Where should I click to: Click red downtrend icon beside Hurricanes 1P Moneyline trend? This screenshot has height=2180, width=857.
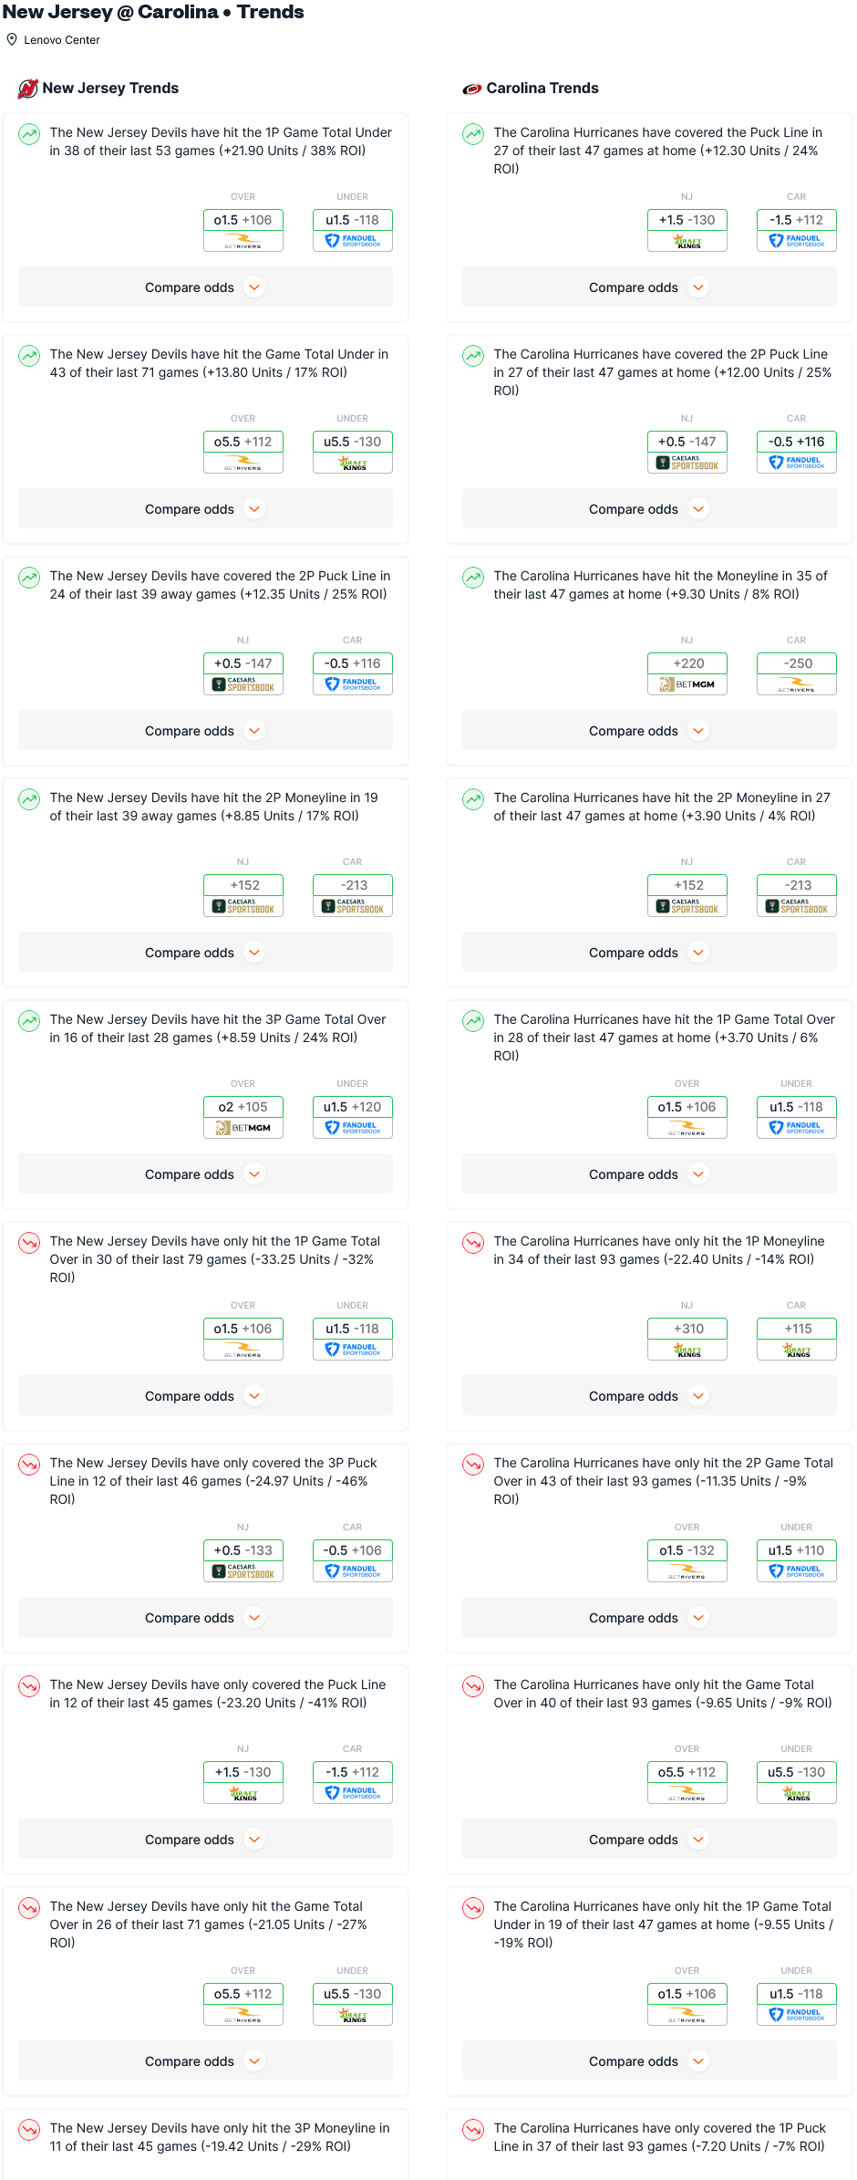pyautogui.click(x=473, y=1244)
